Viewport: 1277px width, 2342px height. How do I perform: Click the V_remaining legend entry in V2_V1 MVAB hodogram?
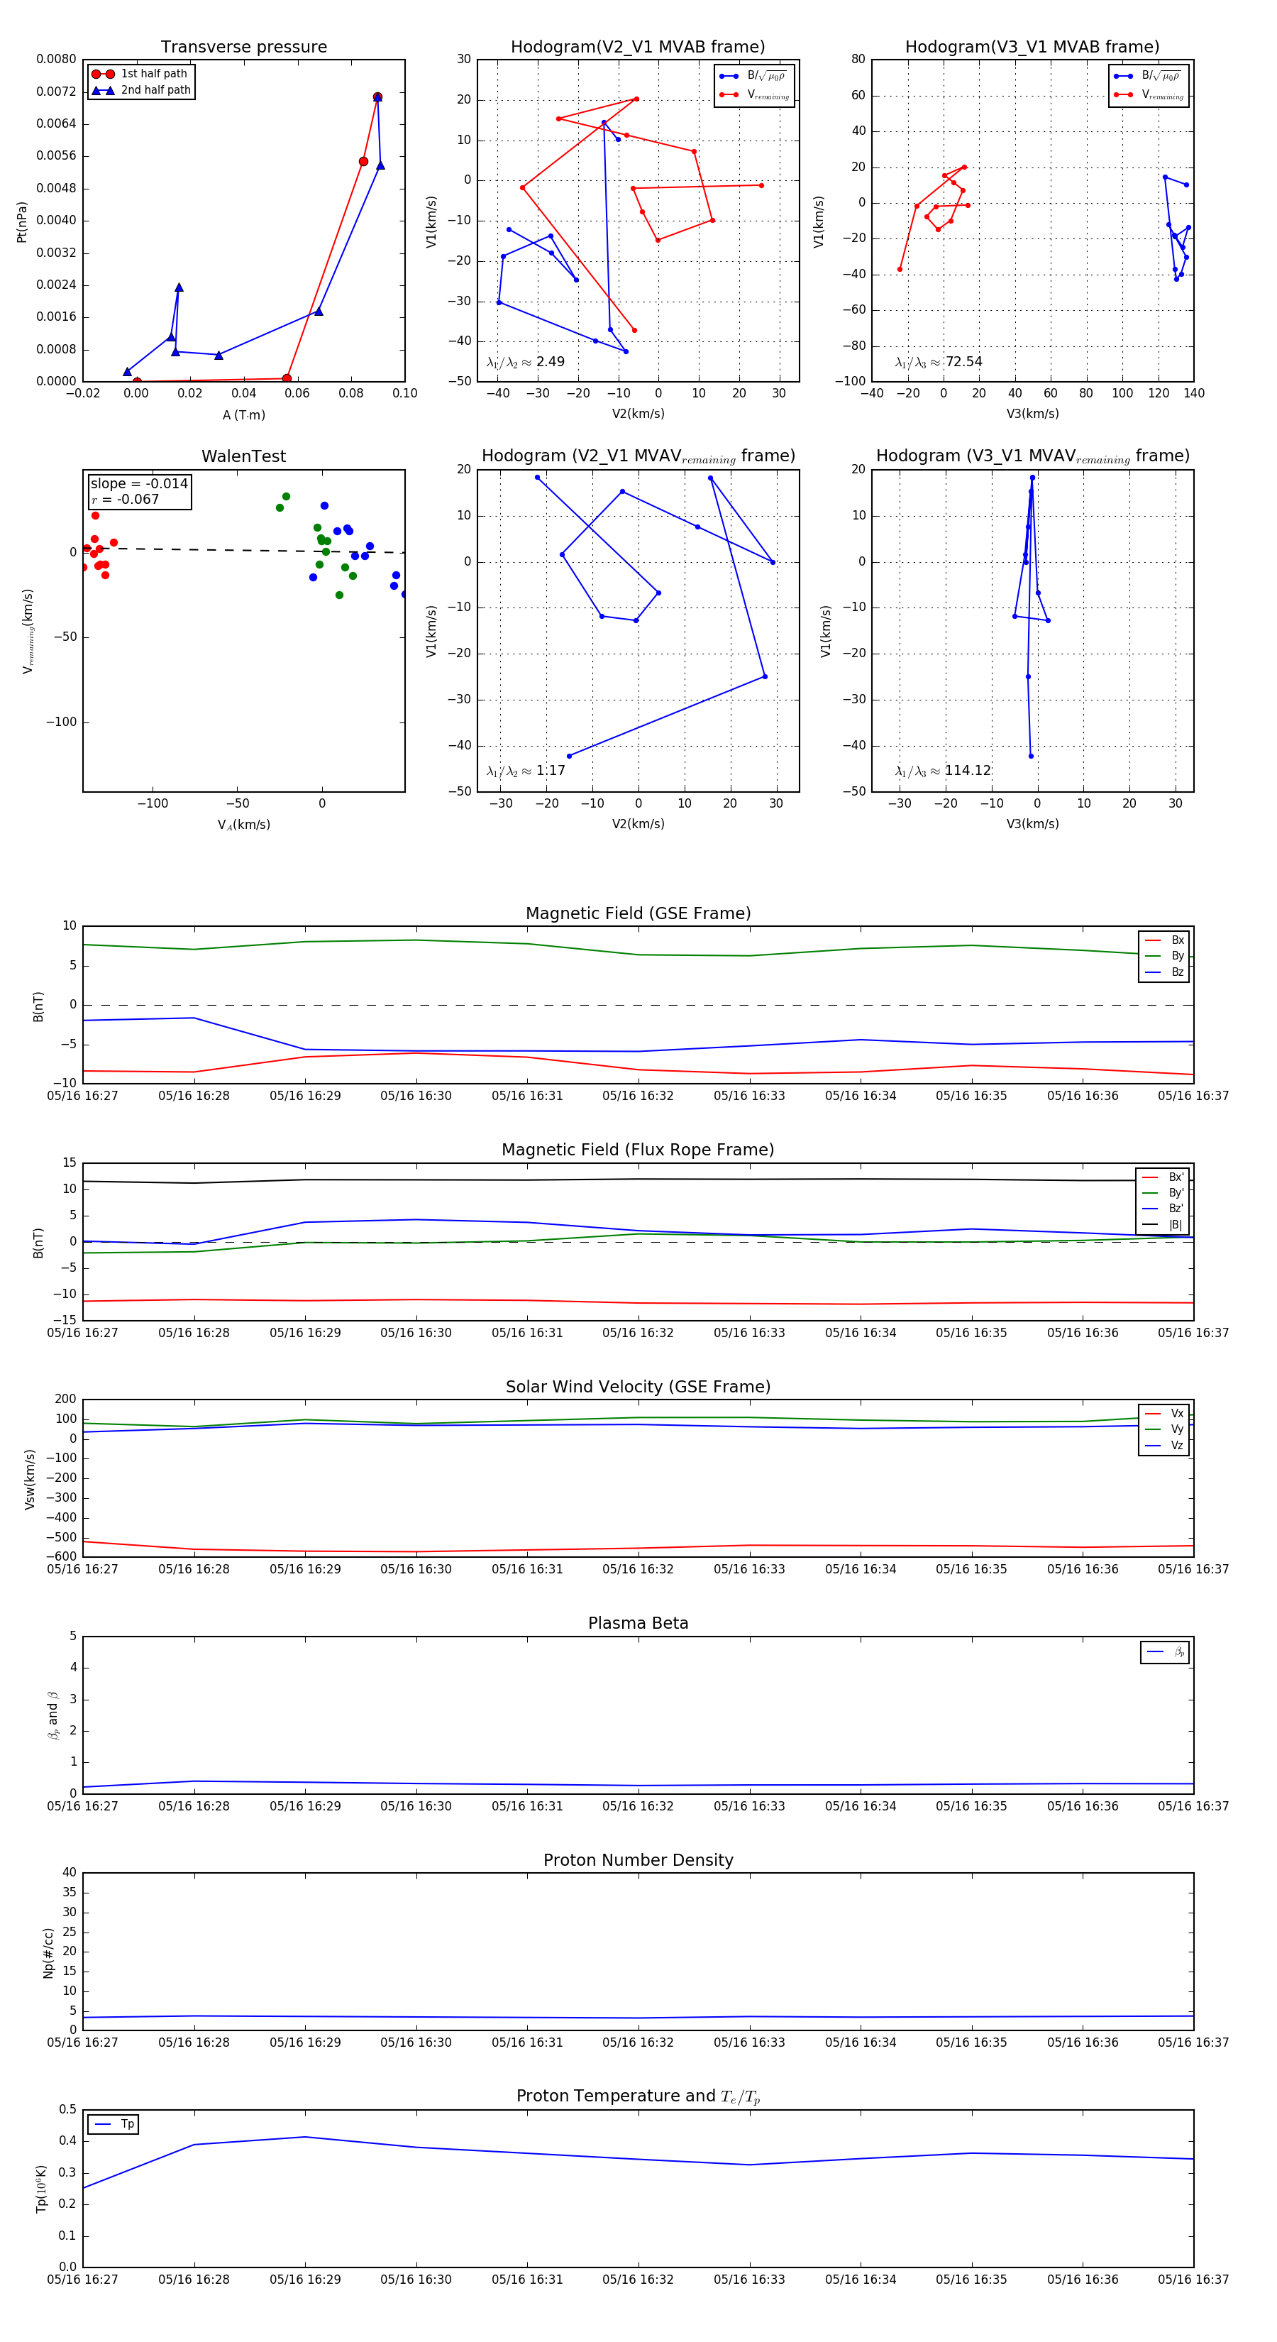point(754,96)
